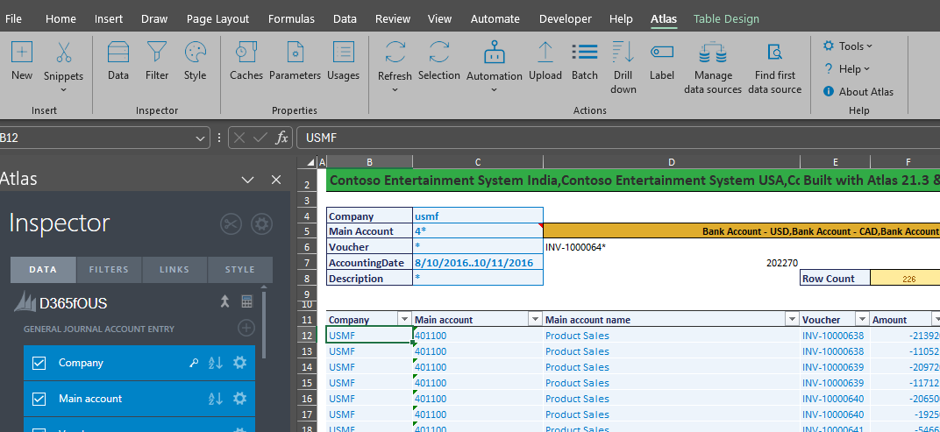
Task: Click the table icon beside D365fOUS
Action: click(247, 302)
